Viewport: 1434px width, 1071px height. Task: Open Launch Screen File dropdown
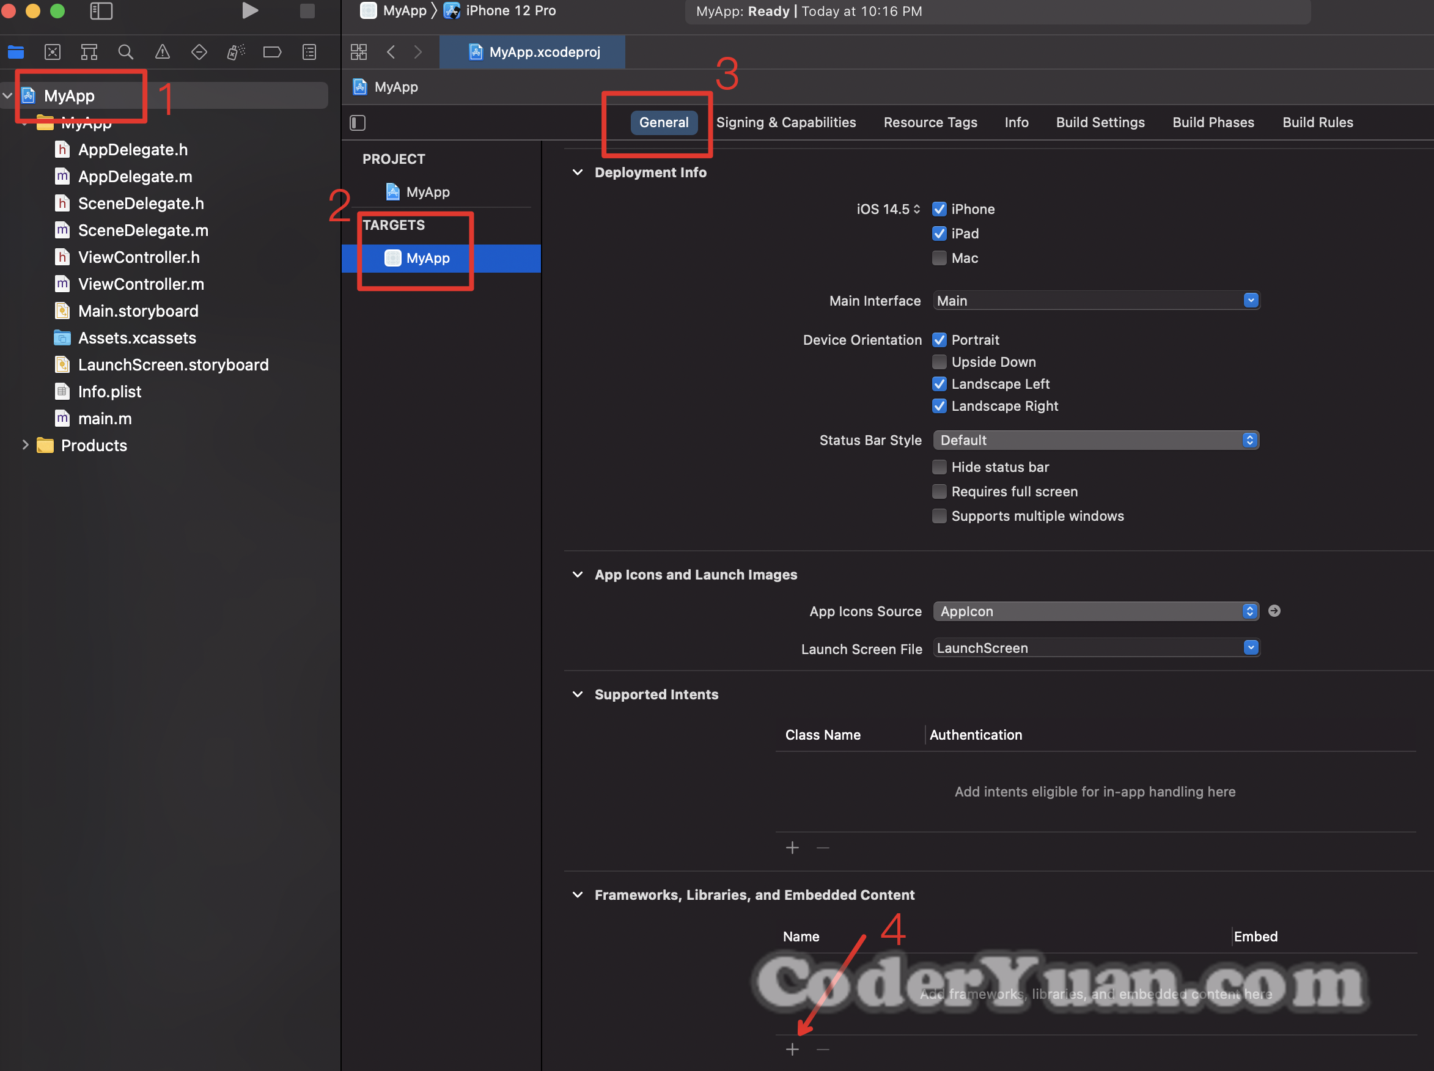pos(1096,649)
